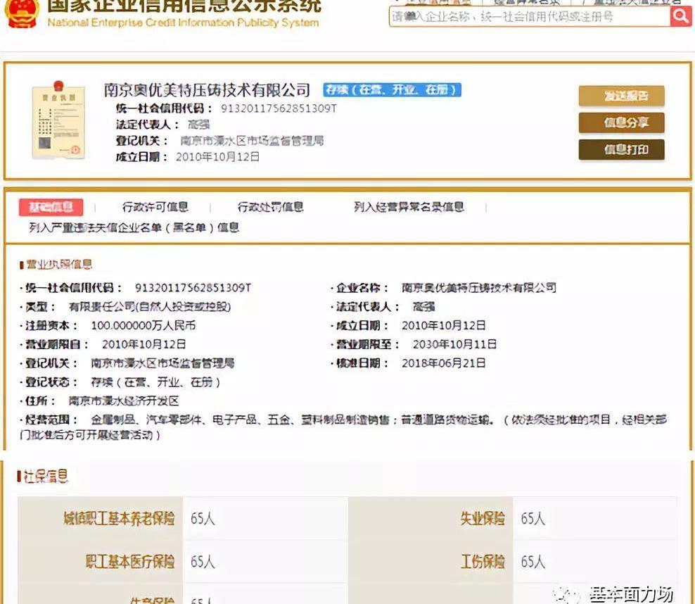695x604 pixels.
Task: Click the 信息打印 button
Action: coord(621,149)
